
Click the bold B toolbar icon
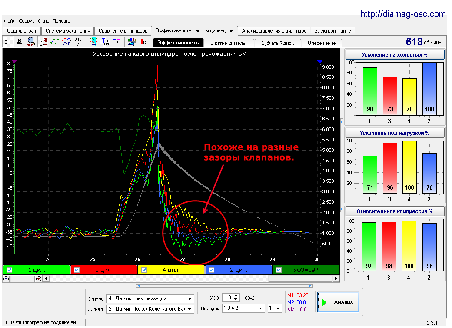click(x=19, y=41)
